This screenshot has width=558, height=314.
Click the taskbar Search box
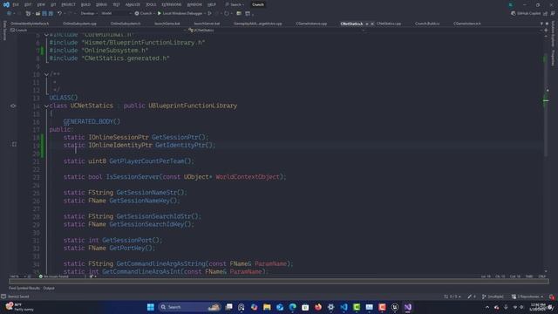[x=190, y=307]
